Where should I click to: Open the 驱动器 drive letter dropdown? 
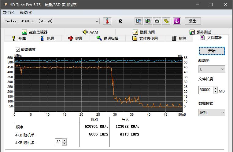click(212, 69)
